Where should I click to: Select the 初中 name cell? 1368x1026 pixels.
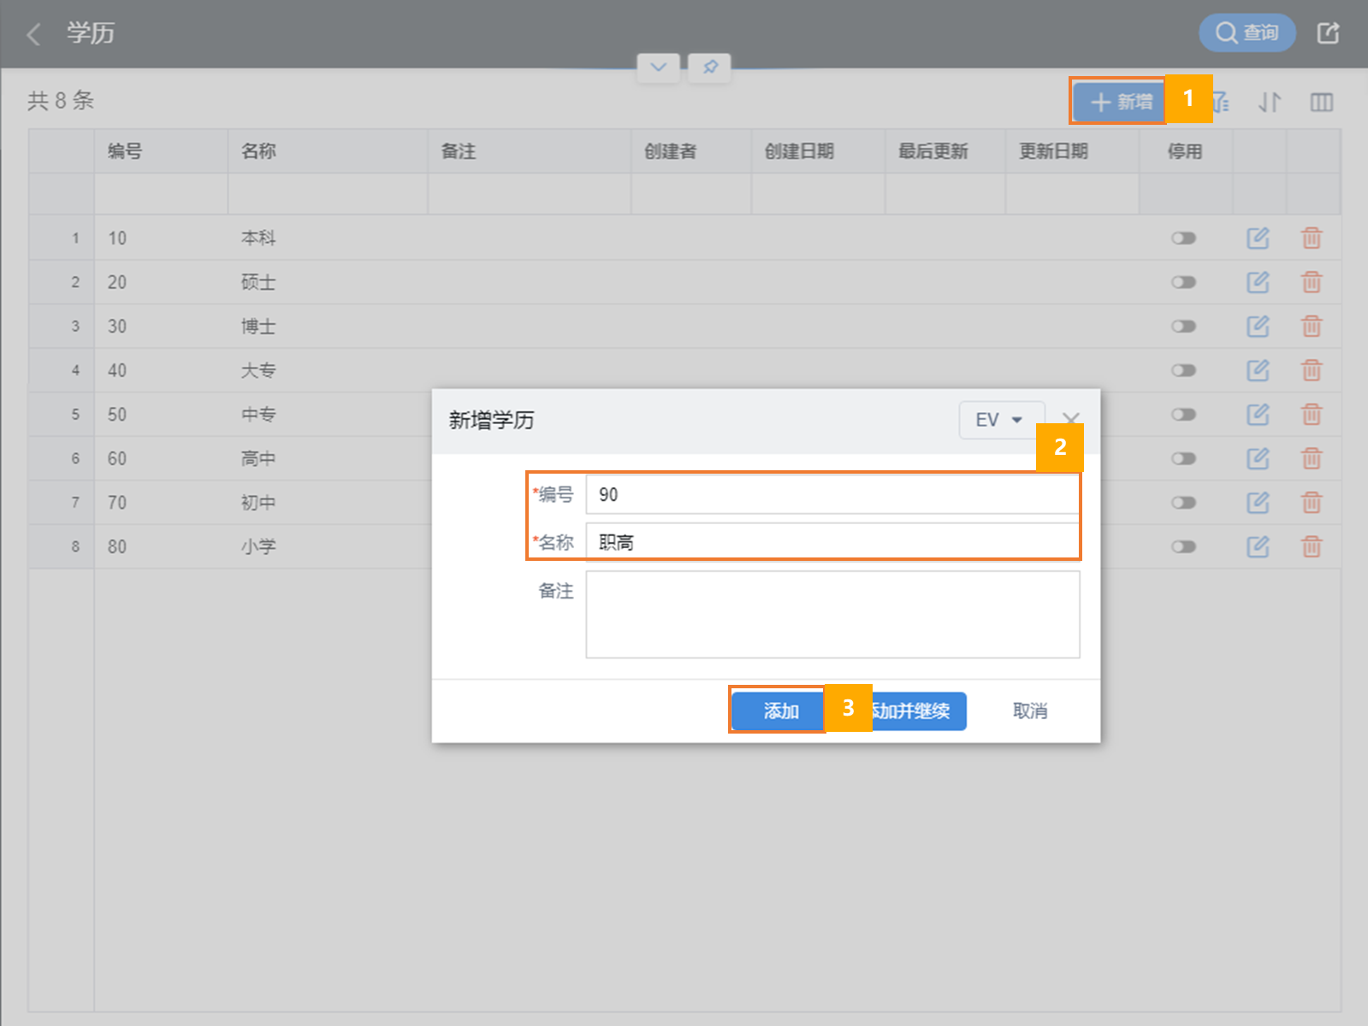(328, 503)
